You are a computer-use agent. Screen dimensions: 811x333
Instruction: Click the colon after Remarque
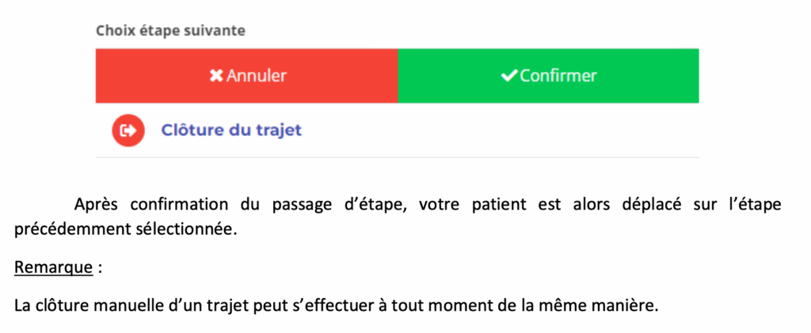100,267
